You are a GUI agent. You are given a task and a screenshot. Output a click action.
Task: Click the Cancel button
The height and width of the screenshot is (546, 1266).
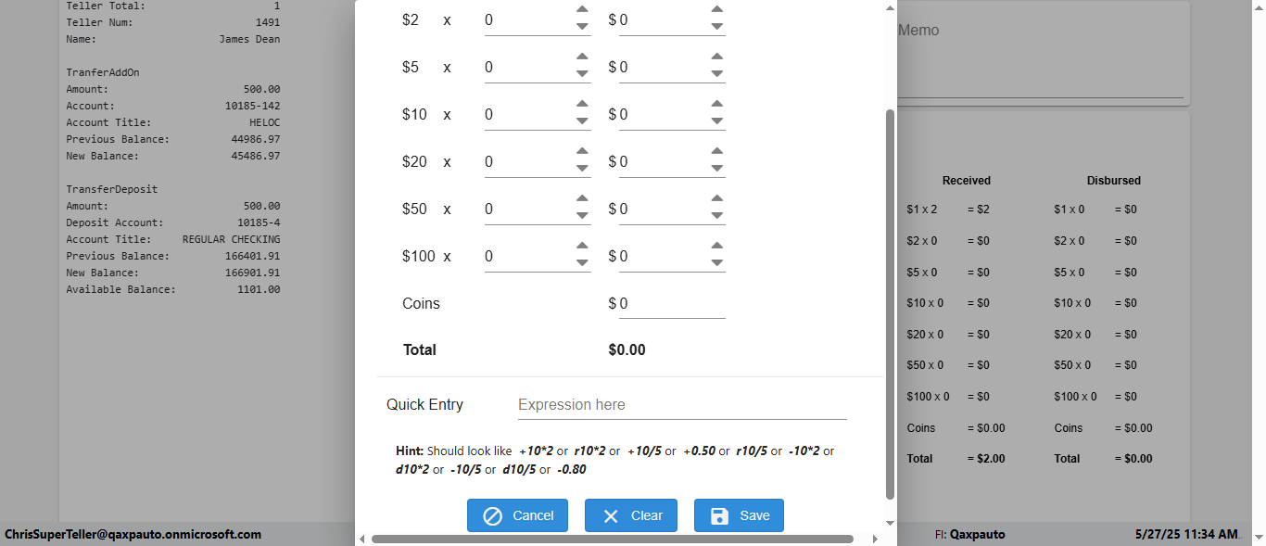[517, 515]
